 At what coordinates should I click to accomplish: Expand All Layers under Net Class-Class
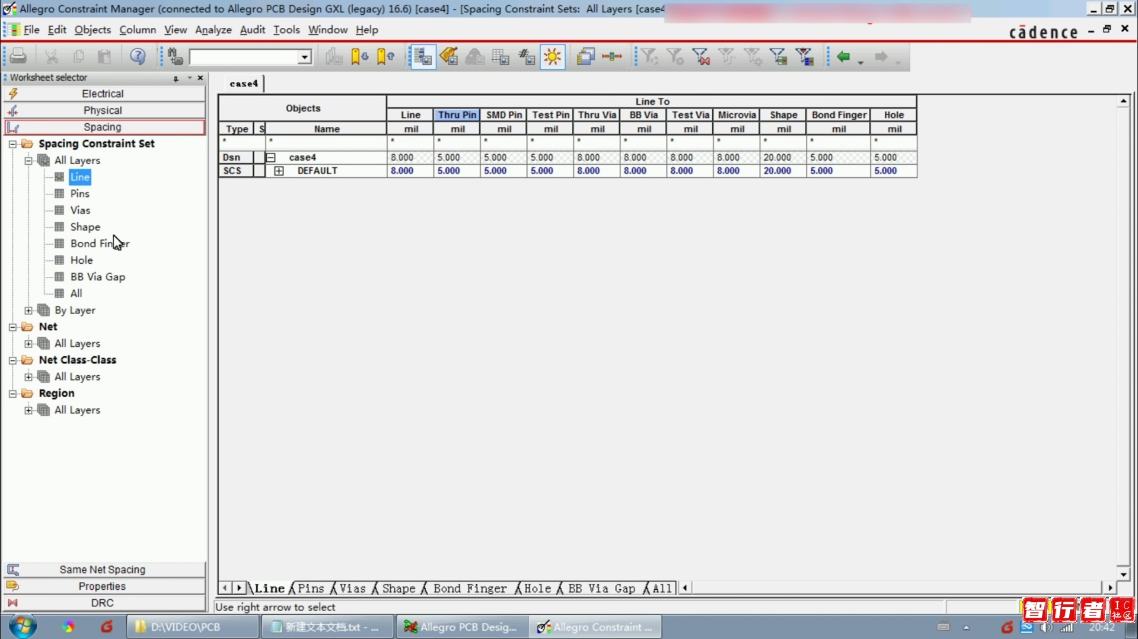coord(28,376)
